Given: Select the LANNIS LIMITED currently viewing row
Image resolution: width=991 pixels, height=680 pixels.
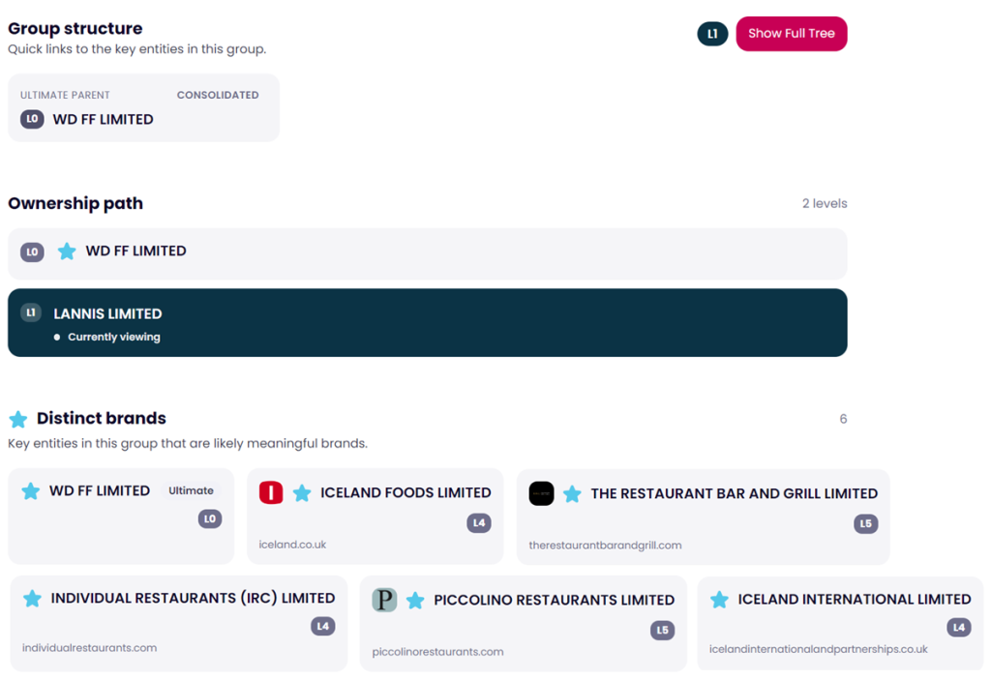Looking at the screenshot, I should 427,322.
